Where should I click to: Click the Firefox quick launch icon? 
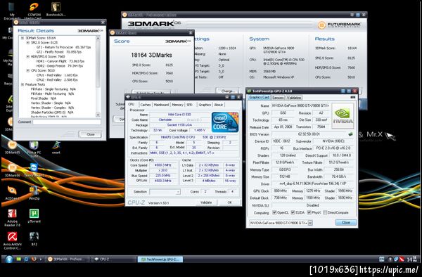[34, 259]
